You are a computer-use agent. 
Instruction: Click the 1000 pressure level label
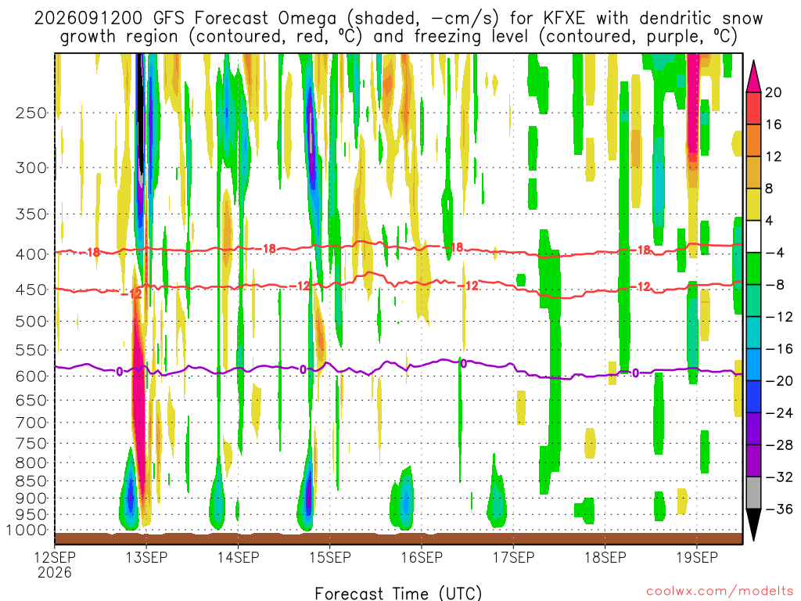[27, 530]
